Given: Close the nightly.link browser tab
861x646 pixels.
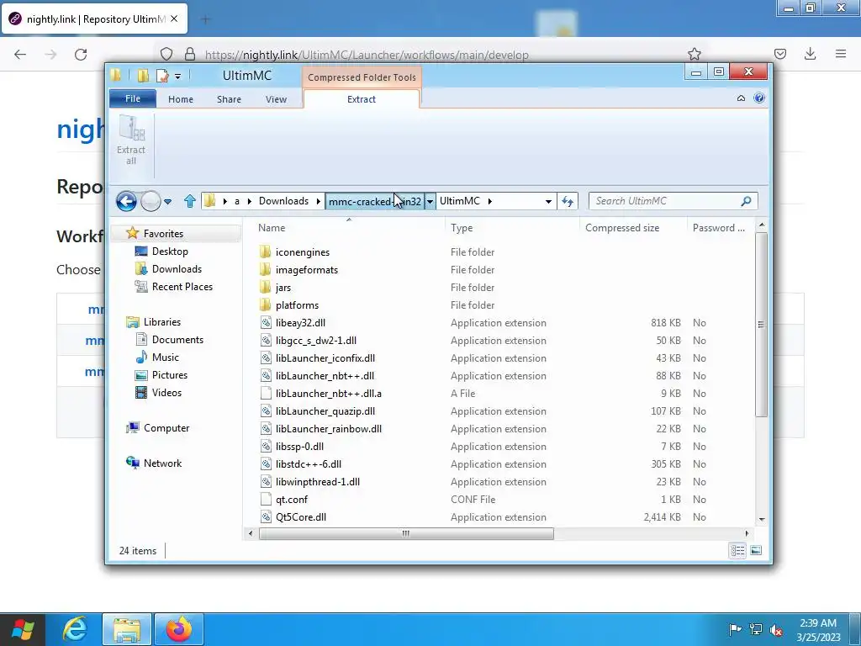Looking at the screenshot, I should coord(174,19).
